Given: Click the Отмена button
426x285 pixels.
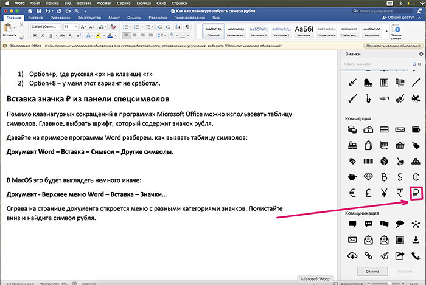Looking at the screenshot, I should [372, 271].
